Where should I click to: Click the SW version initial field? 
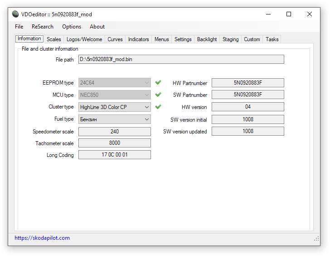click(247, 119)
